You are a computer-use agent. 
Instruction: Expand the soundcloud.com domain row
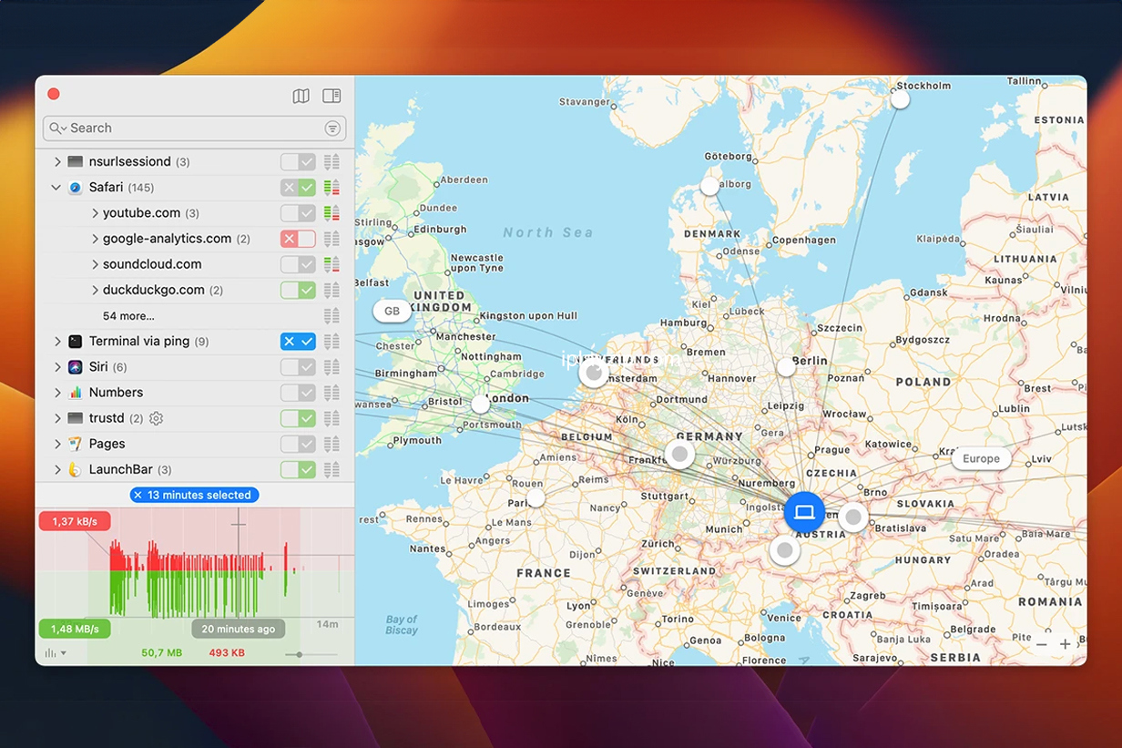95,264
